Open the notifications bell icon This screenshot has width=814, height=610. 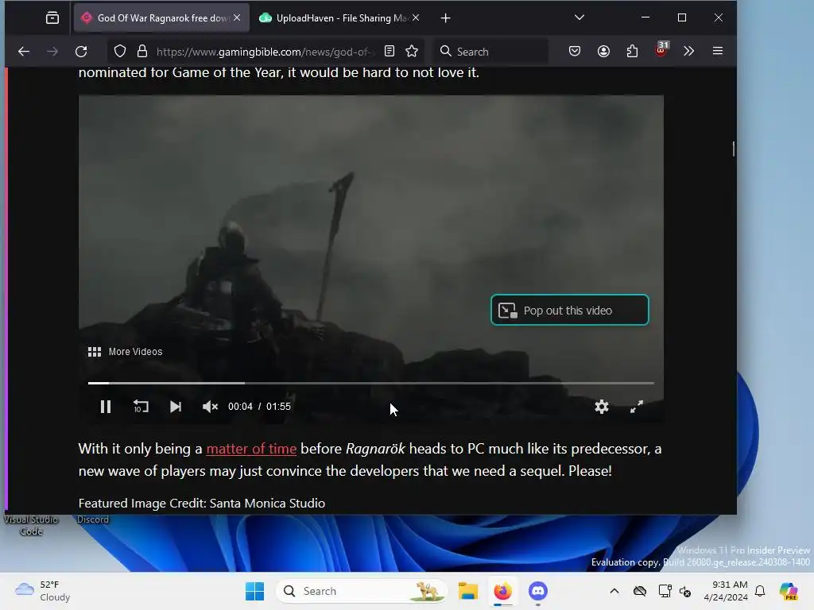pos(760,591)
